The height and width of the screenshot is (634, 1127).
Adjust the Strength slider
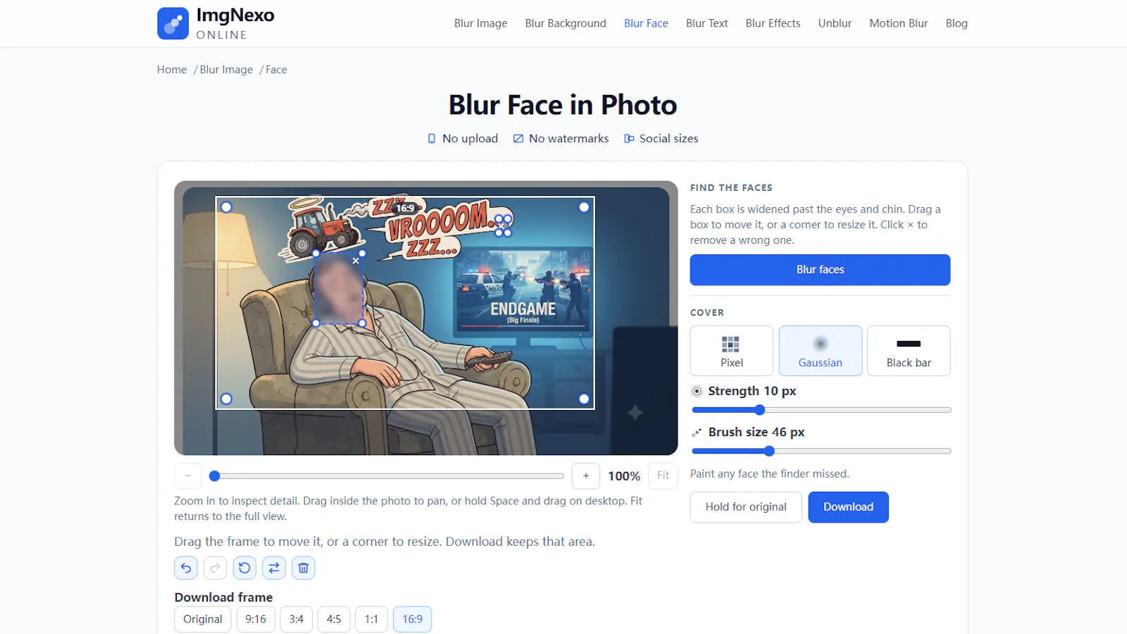pos(821,410)
